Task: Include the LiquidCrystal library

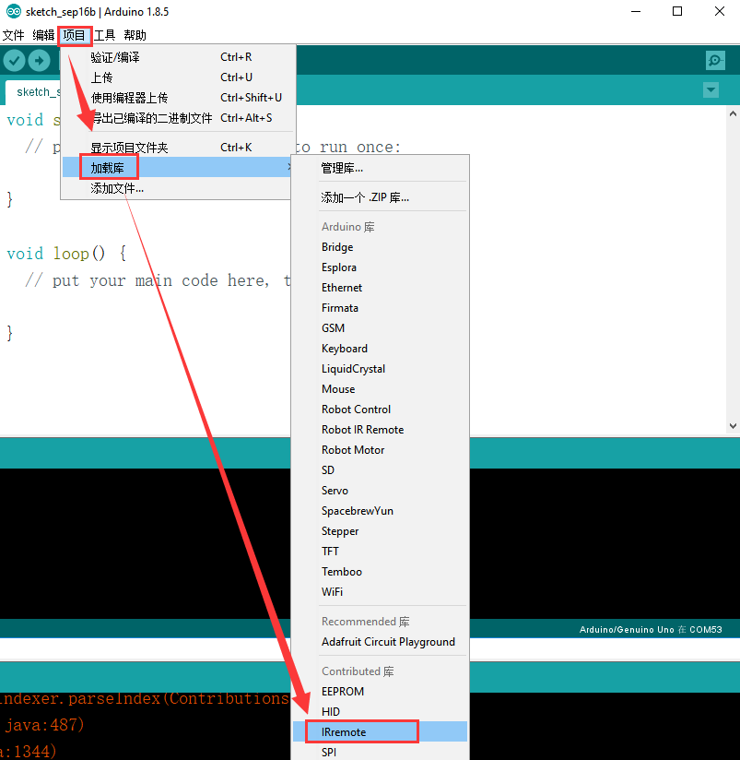Action: point(381,369)
